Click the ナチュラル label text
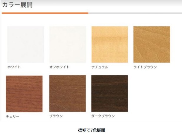The width and height of the screenshot is (182, 134). click(x=100, y=67)
